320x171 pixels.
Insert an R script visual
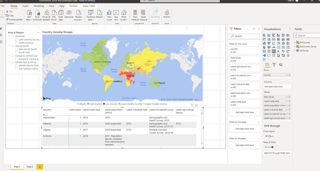[278, 51]
